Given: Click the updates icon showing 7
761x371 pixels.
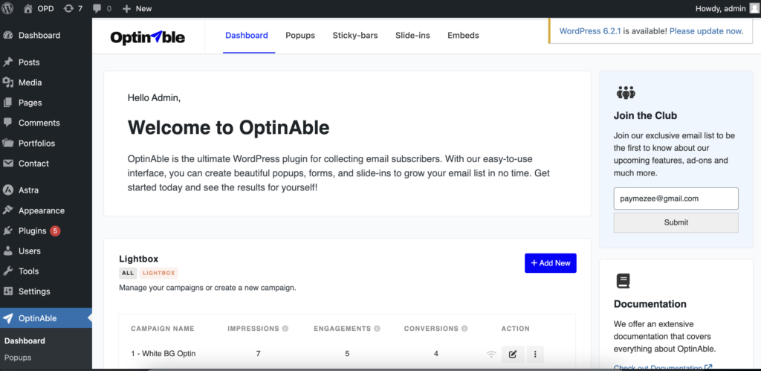Looking at the screenshot, I should pos(68,8).
